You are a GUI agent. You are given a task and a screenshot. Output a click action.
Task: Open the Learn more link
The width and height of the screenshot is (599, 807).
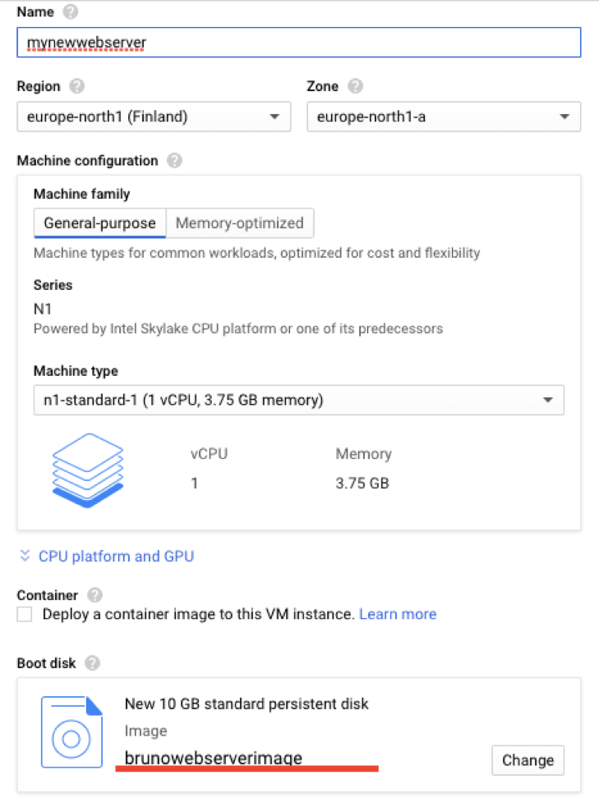coord(398,614)
